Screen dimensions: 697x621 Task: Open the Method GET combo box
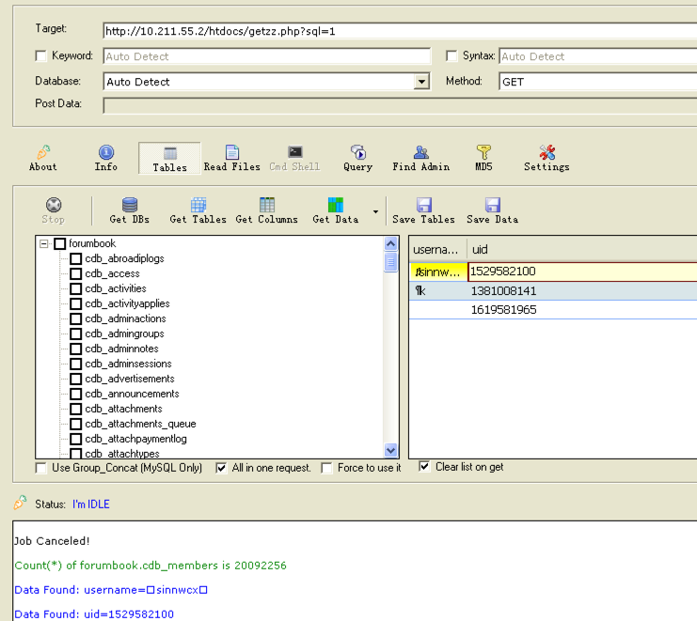click(597, 82)
